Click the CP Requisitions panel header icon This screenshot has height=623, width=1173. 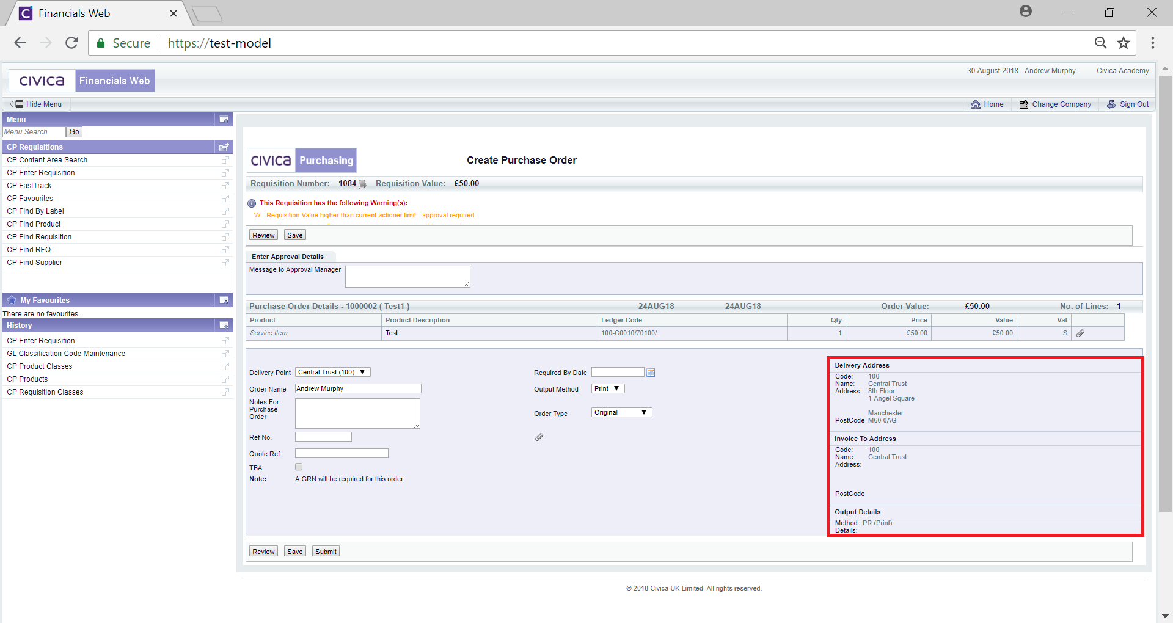coord(224,147)
